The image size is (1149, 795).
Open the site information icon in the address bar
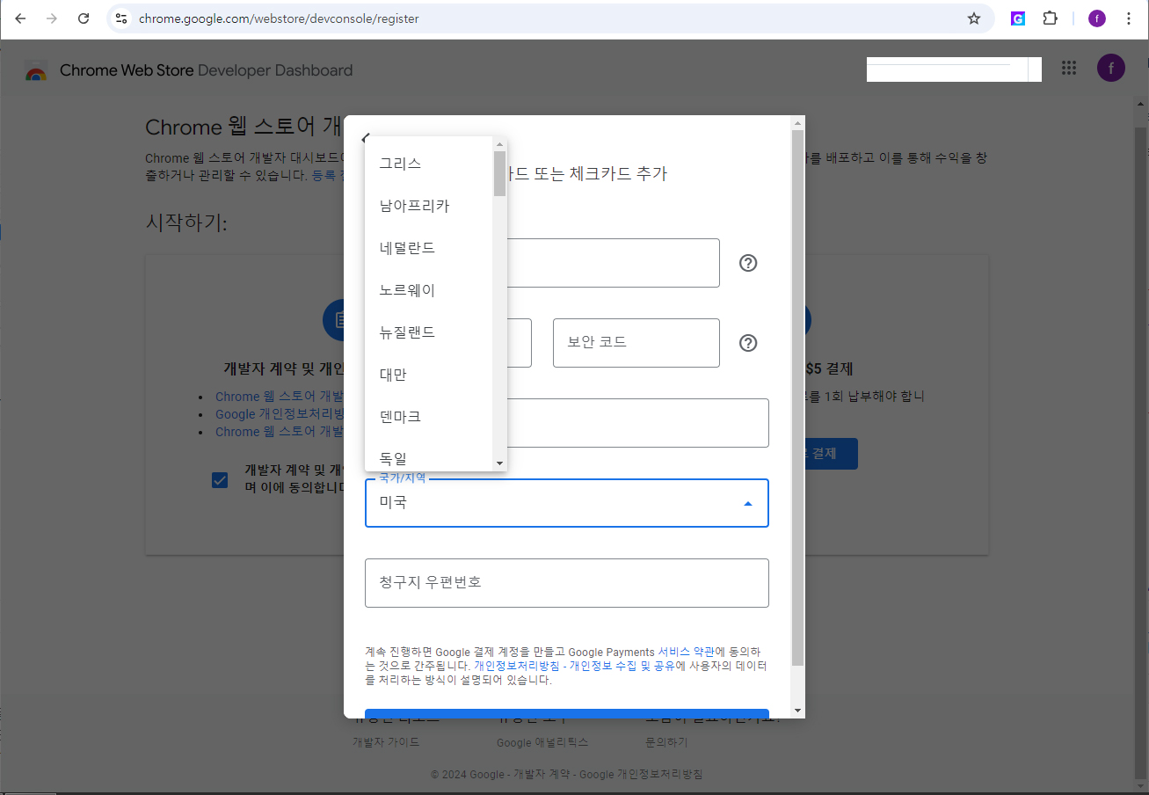click(x=121, y=18)
